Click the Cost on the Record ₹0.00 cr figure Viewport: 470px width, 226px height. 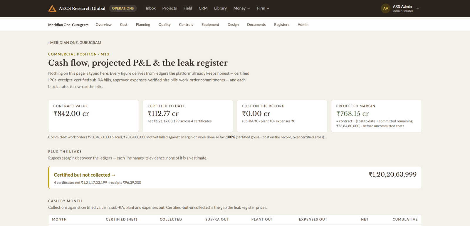(256, 114)
